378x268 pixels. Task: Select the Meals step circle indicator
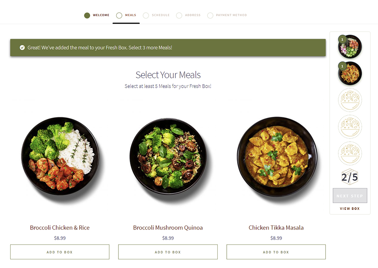(x=119, y=15)
